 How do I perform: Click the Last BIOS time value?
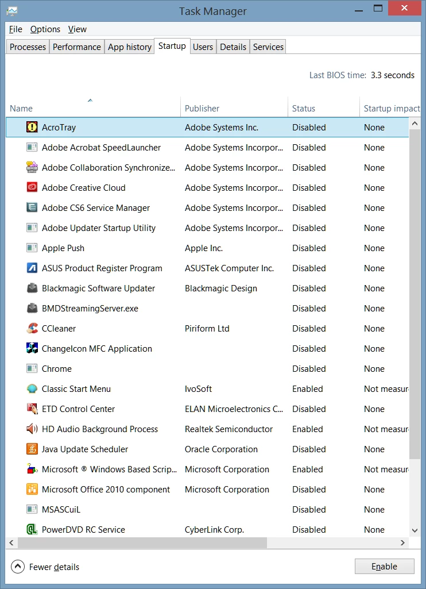(393, 75)
